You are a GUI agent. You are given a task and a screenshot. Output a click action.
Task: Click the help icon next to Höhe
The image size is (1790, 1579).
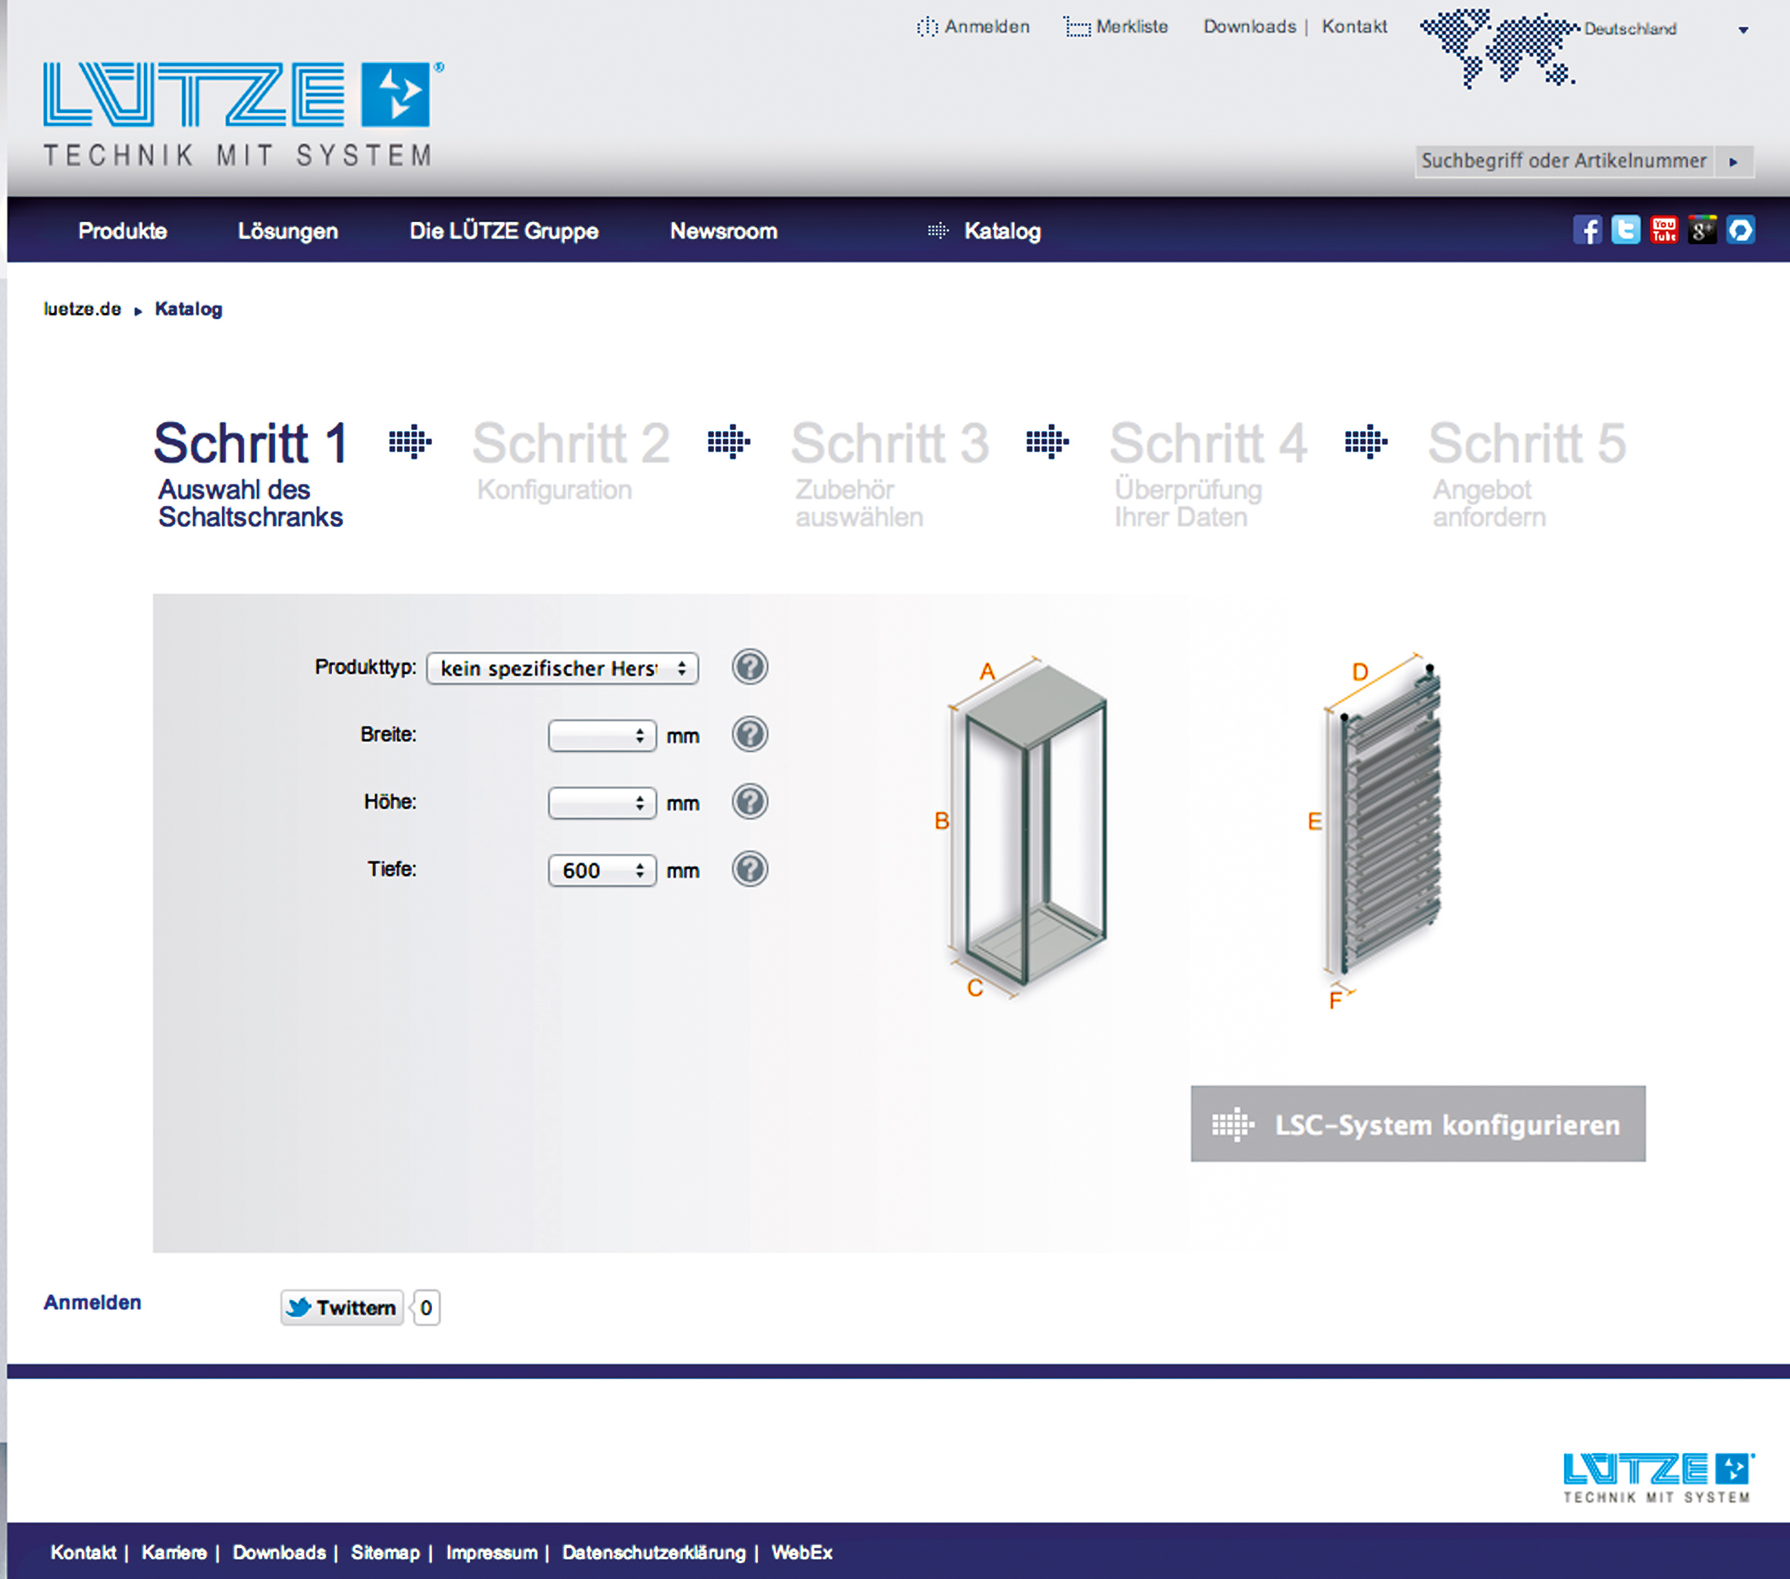point(749,801)
